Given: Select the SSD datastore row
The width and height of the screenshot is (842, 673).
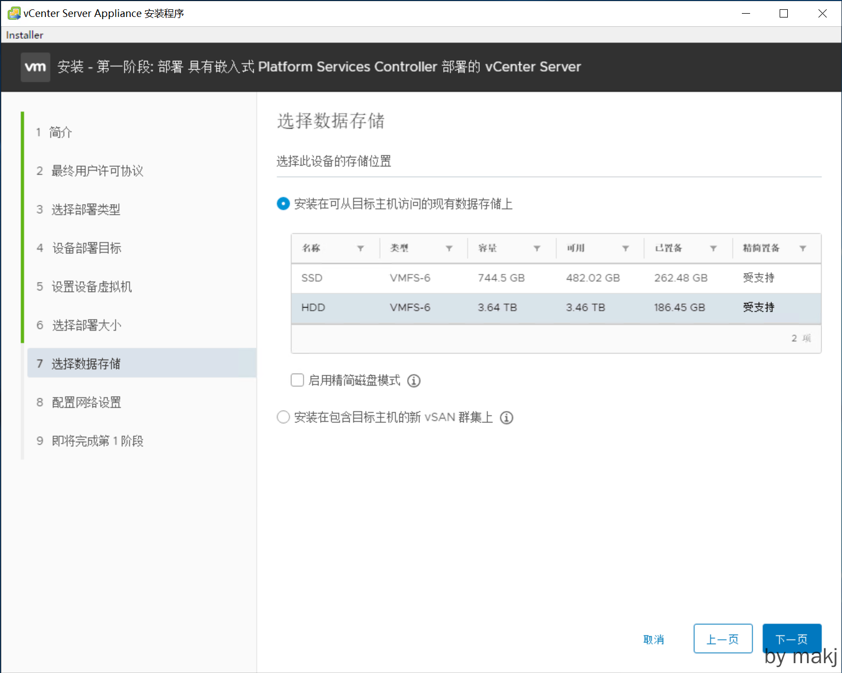Looking at the screenshot, I should (x=555, y=278).
